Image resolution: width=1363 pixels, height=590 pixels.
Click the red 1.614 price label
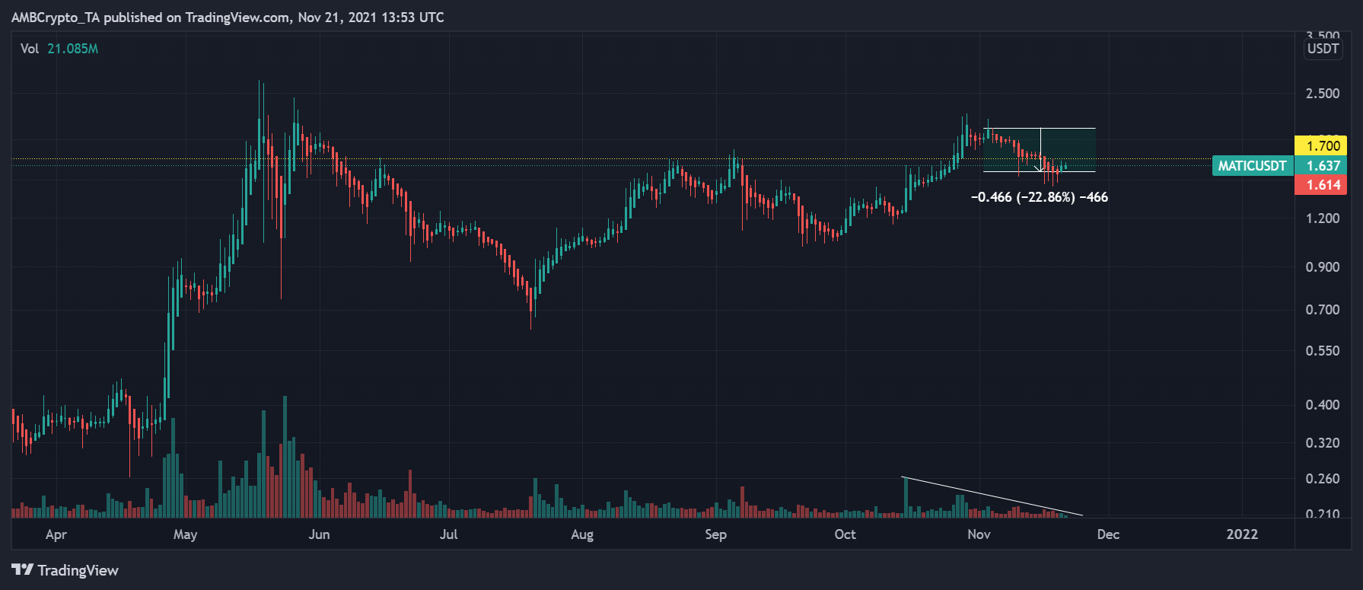click(1323, 184)
